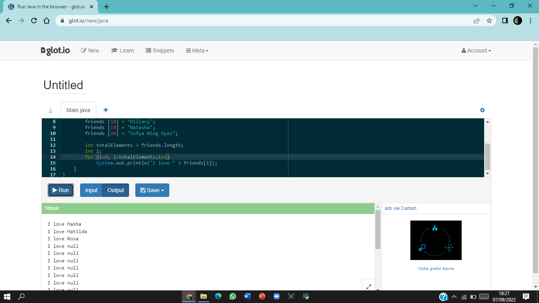Click the Untitled snippet title field
Image resolution: width=539 pixels, height=303 pixels.
click(x=63, y=85)
